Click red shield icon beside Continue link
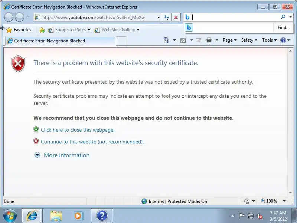297x223 pixels. click(x=36, y=142)
